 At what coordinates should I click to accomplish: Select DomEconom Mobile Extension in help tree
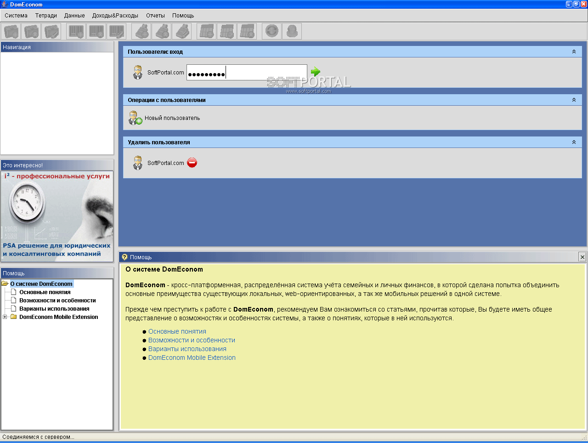click(x=59, y=317)
